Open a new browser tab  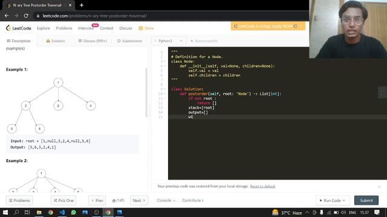click(x=82, y=5)
